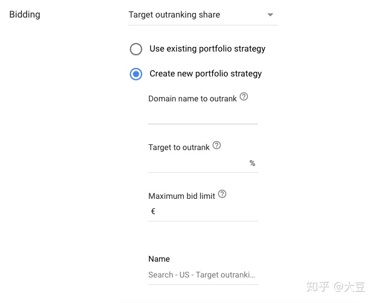
Task: Open help icon next to Target to outrank
Action: (217, 145)
